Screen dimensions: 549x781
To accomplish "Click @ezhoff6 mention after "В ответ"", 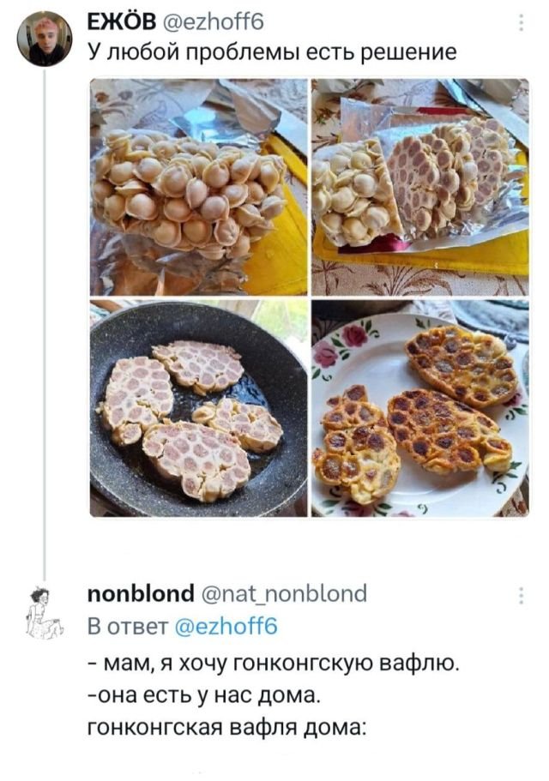I will click(226, 627).
